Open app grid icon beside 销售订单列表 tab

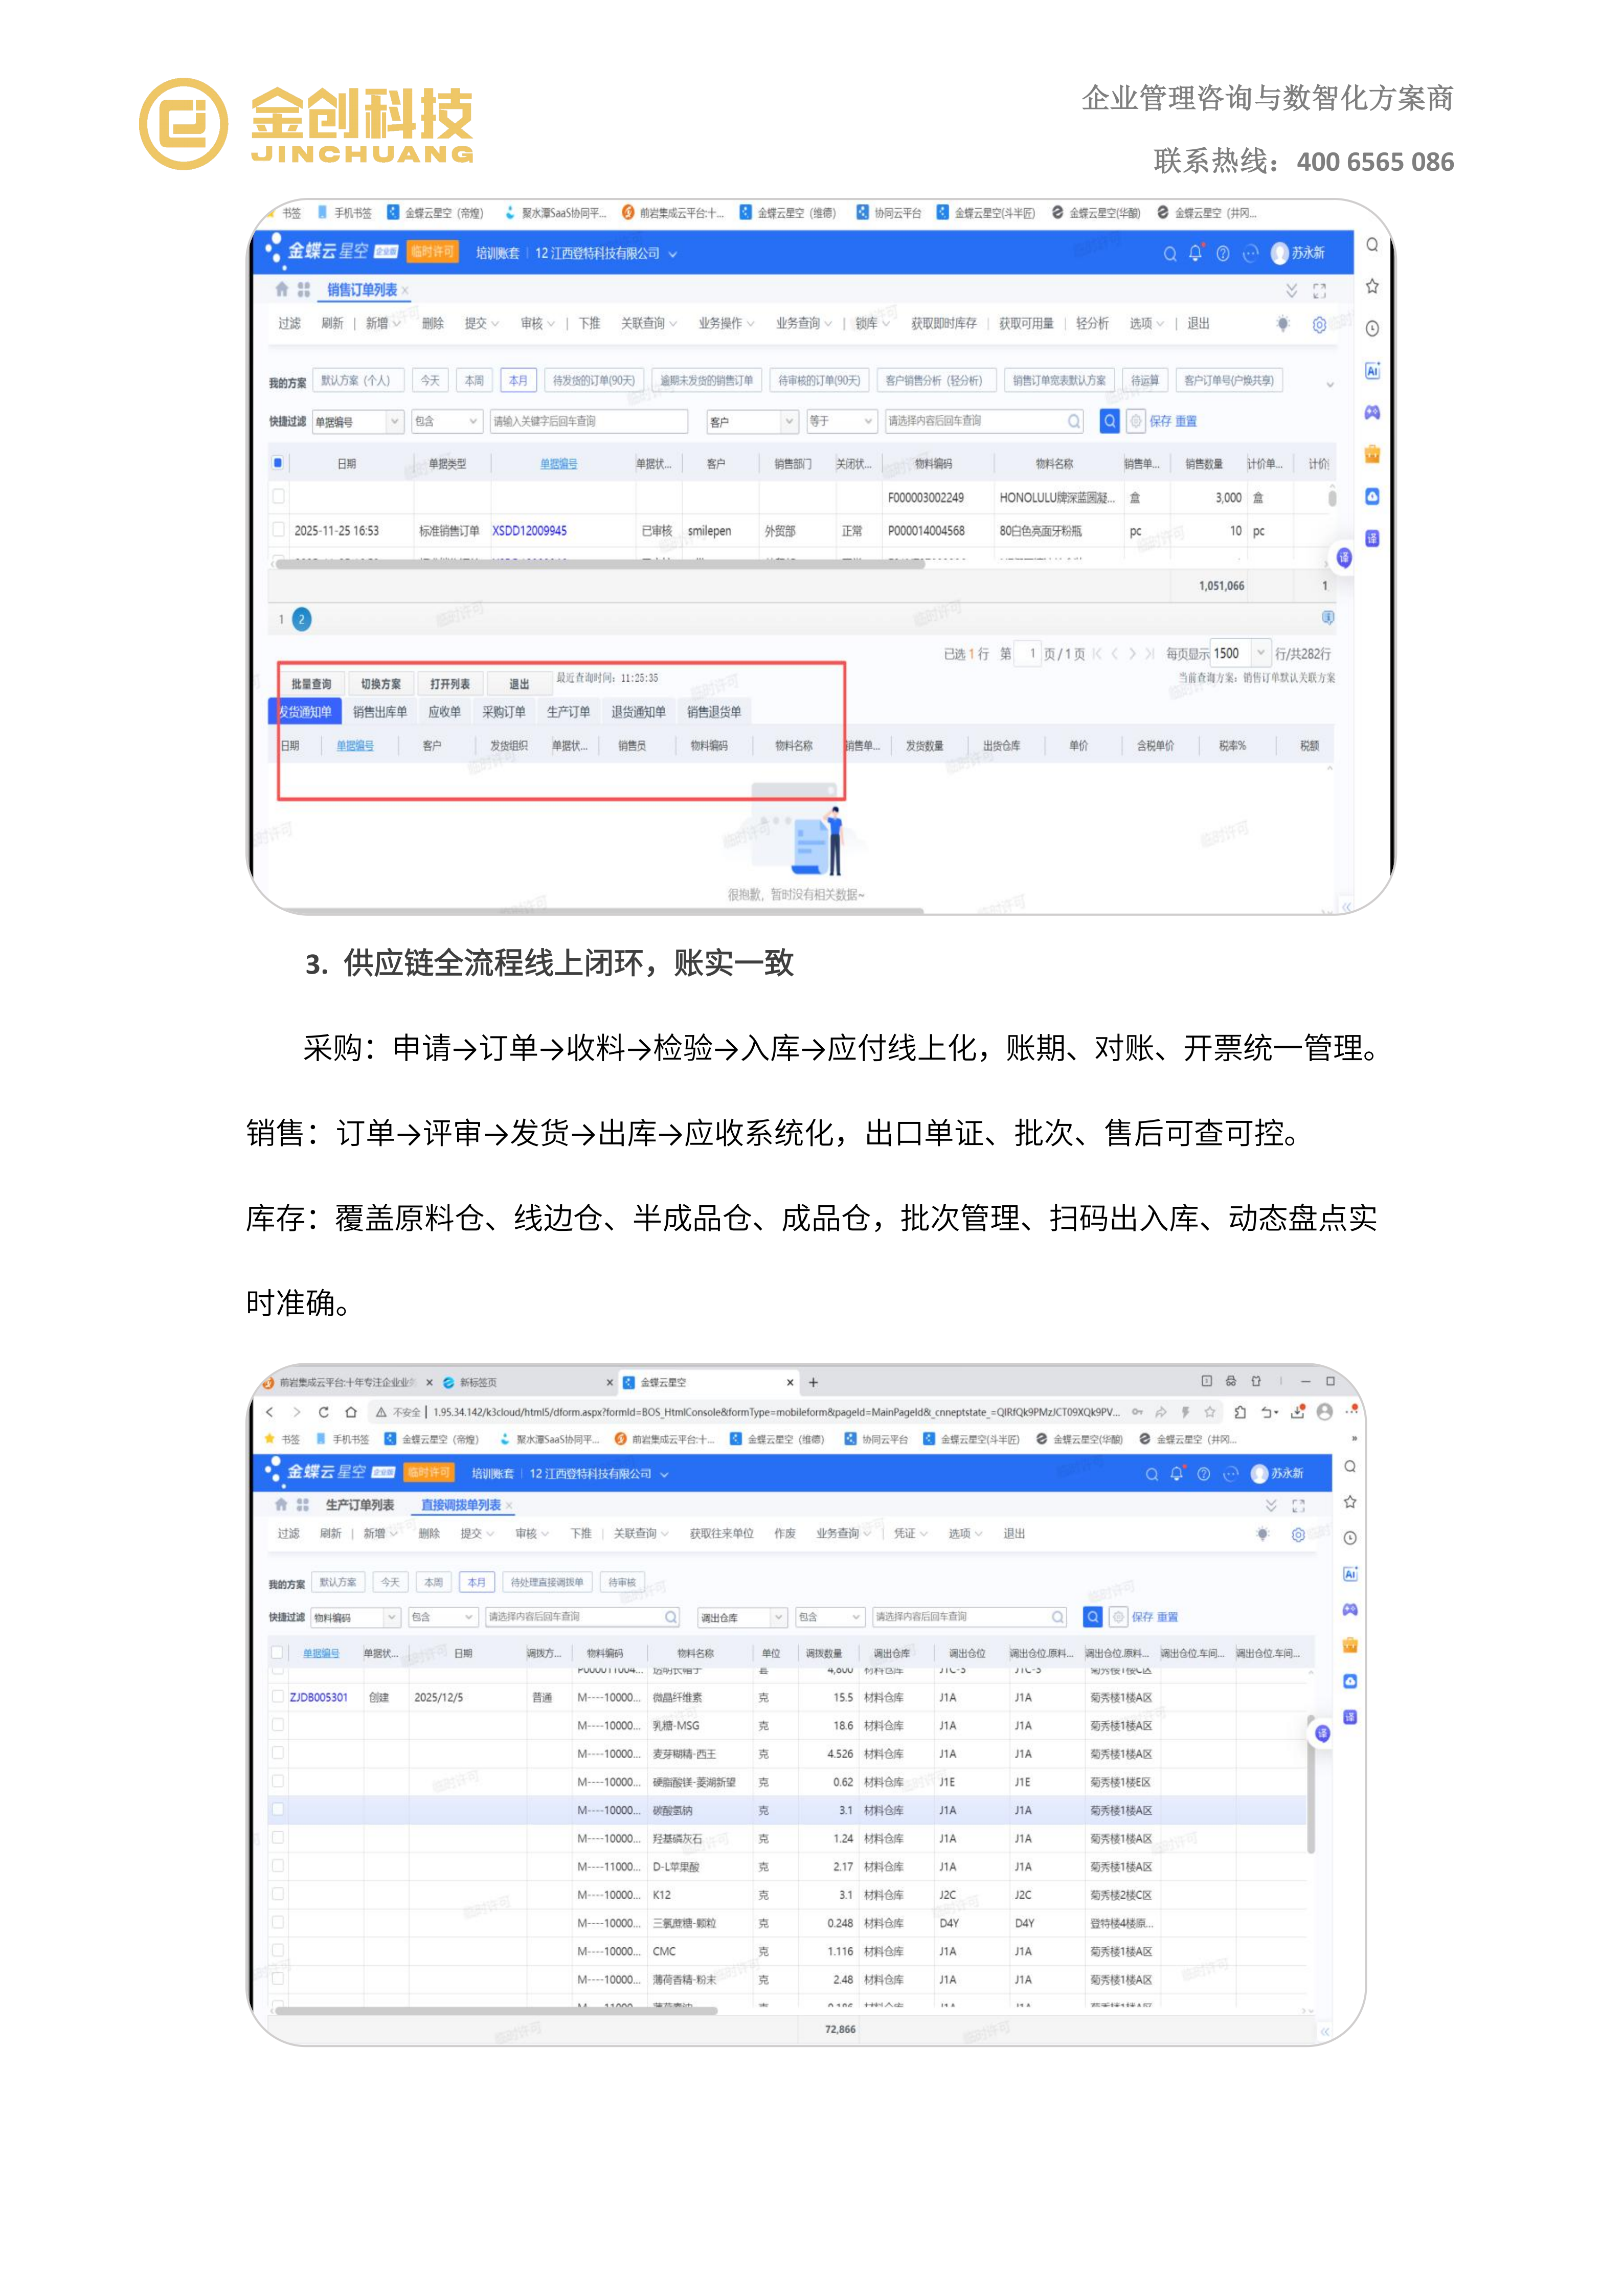[x=304, y=289]
